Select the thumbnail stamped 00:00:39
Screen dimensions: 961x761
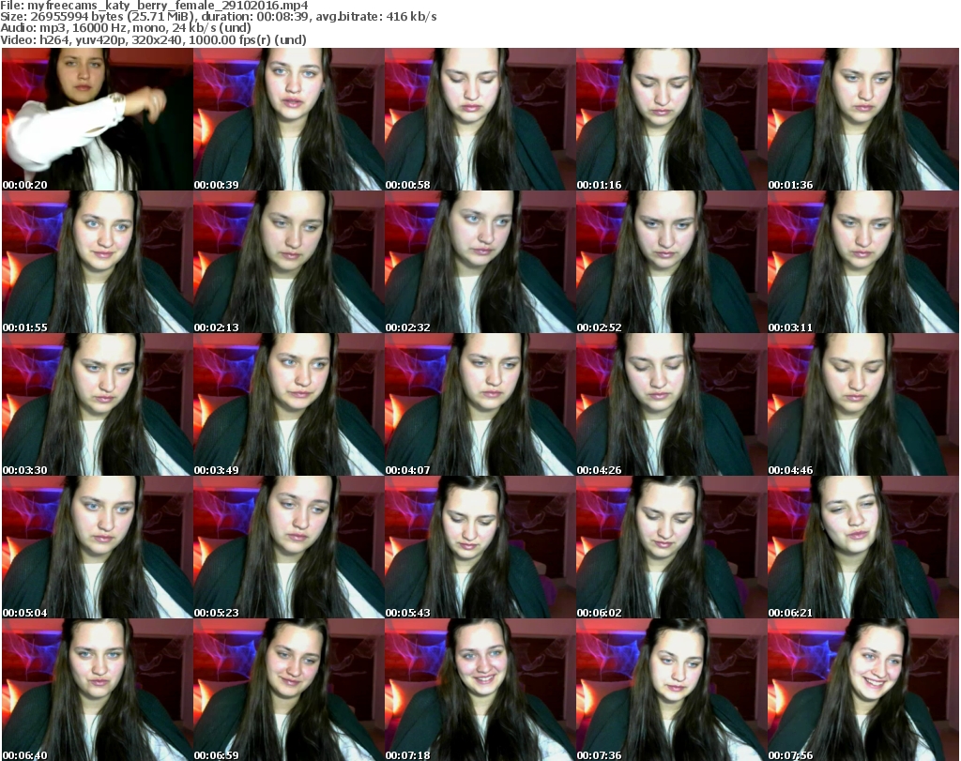289,119
